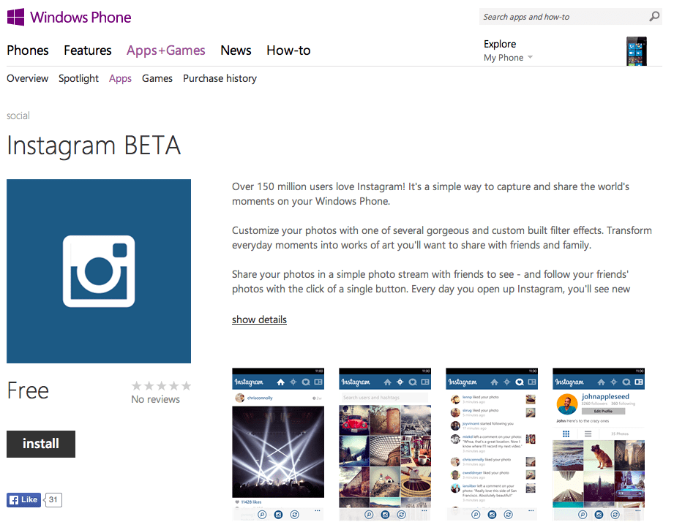674x522 pixels.
Task: Open the How-to main menu item
Action: click(x=288, y=50)
